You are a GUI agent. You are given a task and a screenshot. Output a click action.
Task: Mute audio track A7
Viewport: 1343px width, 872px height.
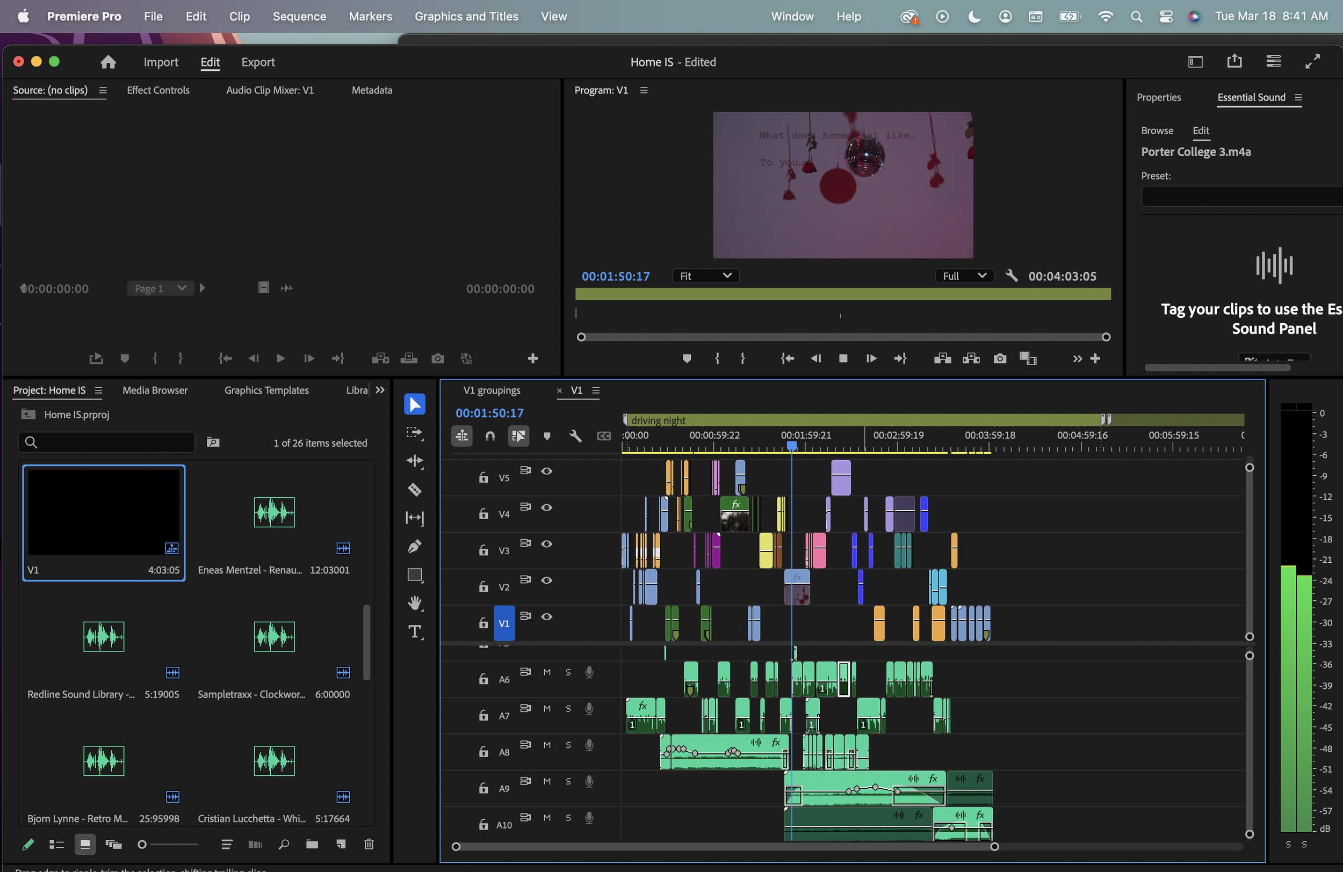pos(546,708)
